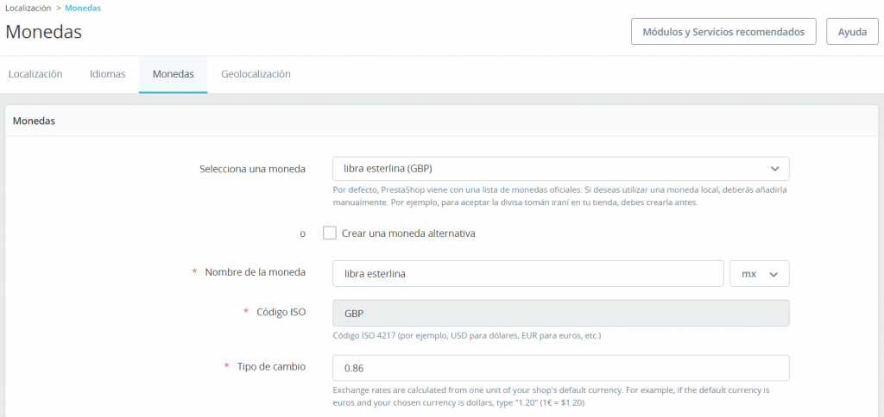Screen dimensions: 884x417
Task: Click the Monedas panel heading
Action: (35, 121)
